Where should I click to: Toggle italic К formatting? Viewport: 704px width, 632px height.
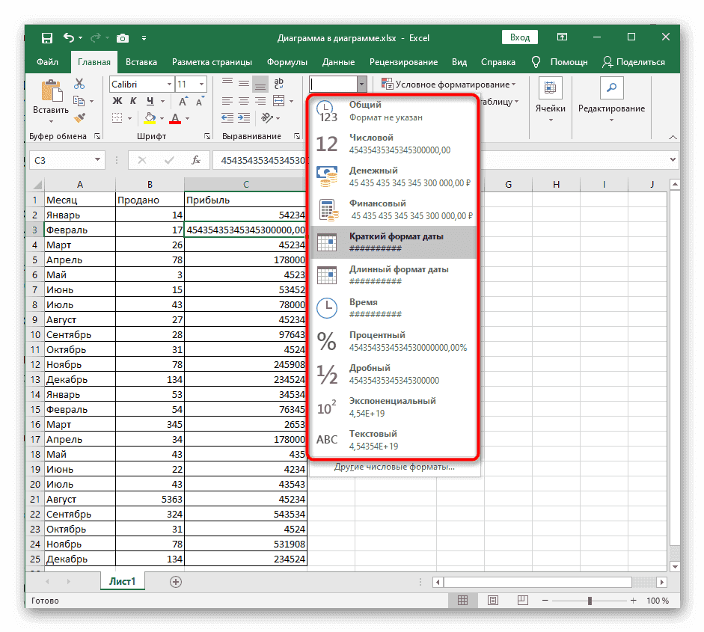(132, 101)
